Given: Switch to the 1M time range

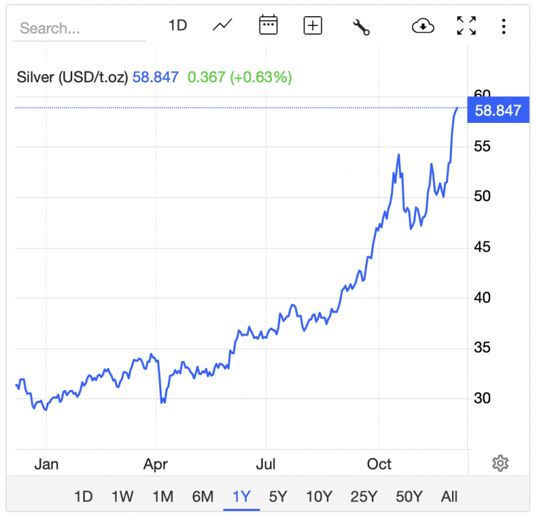Looking at the screenshot, I should click(163, 496).
